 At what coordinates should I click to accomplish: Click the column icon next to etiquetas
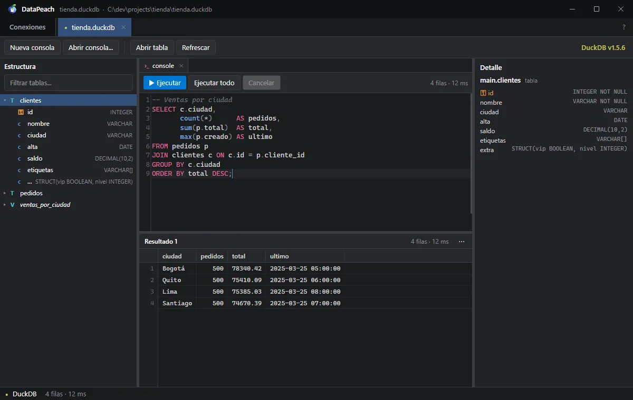point(20,170)
